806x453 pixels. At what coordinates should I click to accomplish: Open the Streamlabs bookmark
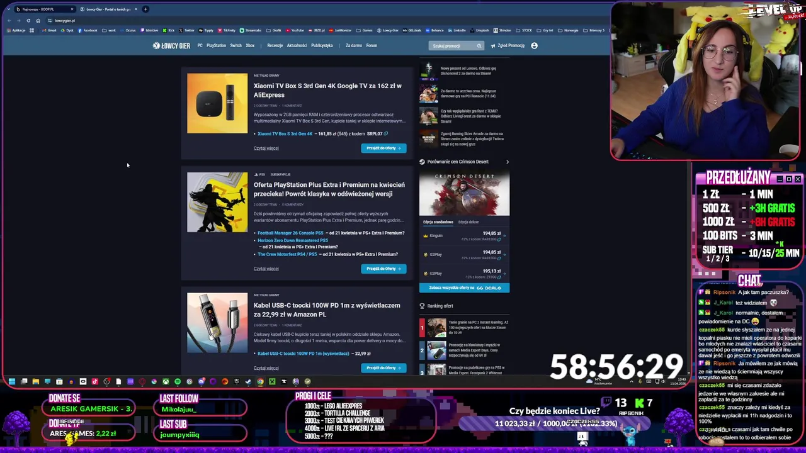(251, 30)
